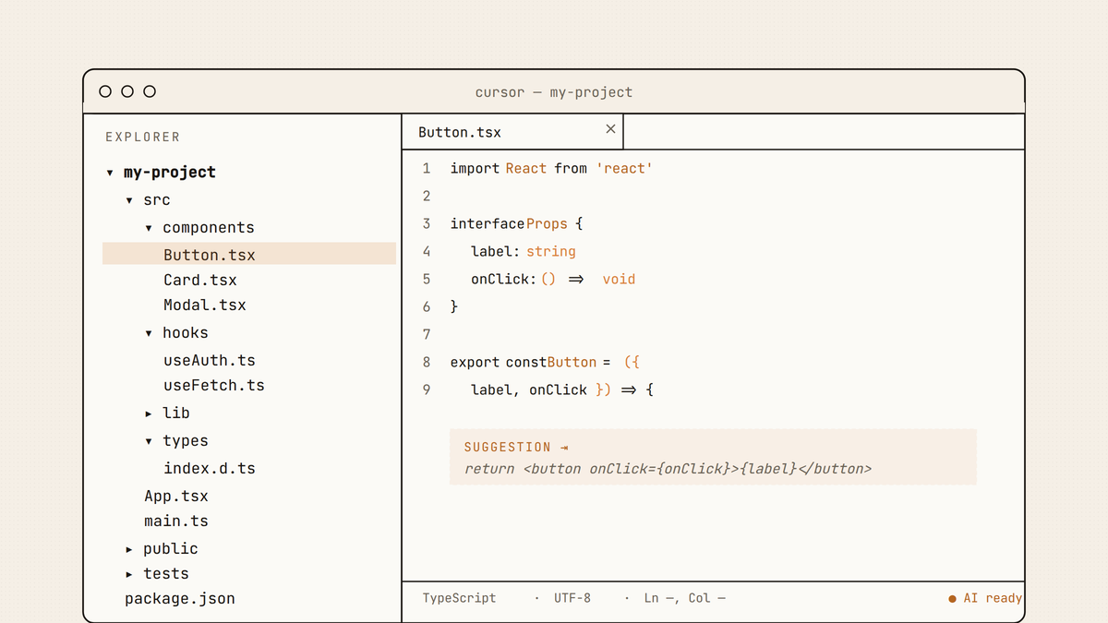Image resolution: width=1108 pixels, height=623 pixels.
Task: Open package.json file
Action: (180, 598)
